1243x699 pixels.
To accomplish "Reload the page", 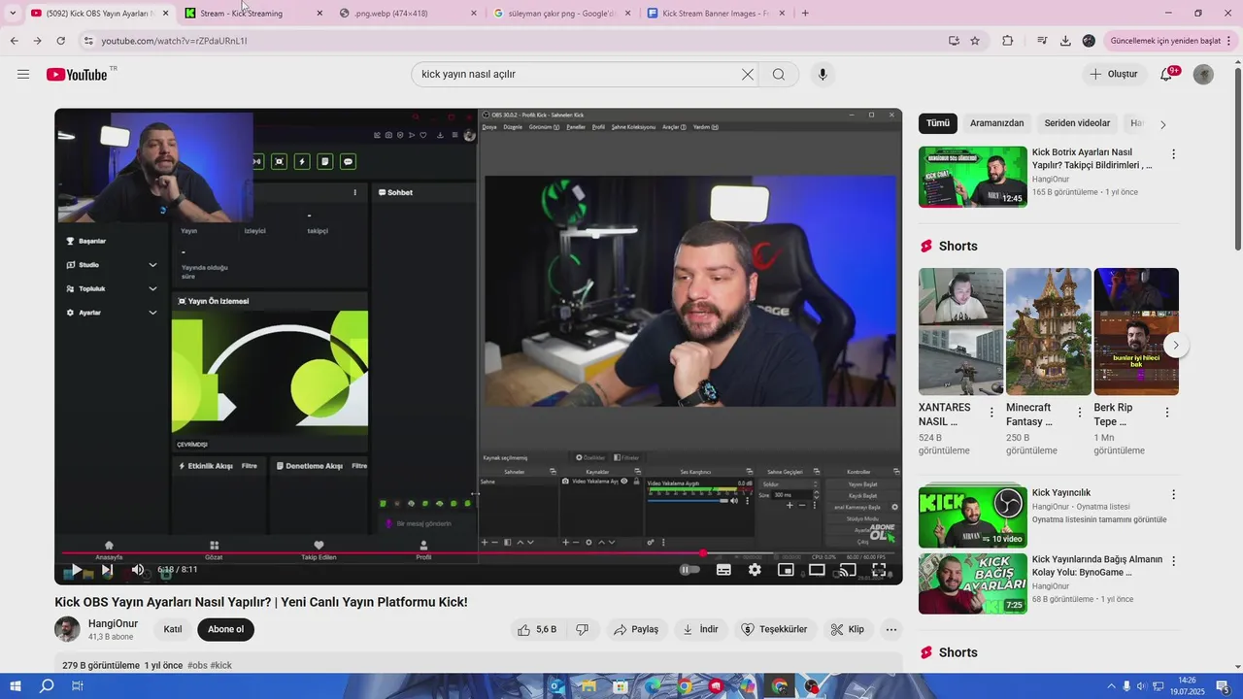I will pyautogui.click(x=61, y=41).
